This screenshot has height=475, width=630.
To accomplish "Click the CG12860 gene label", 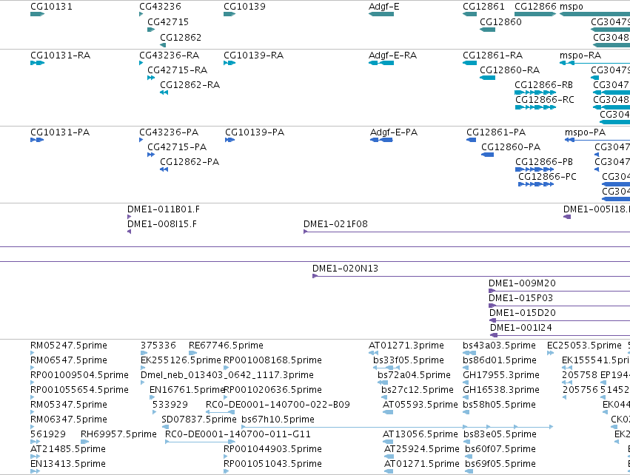I will 500,21.
